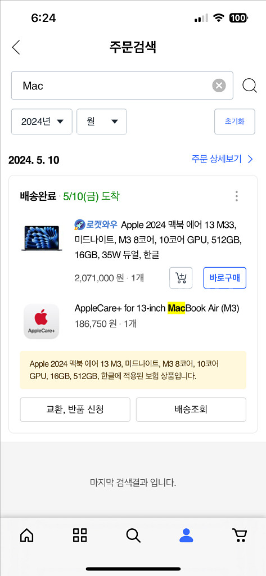
Task: Tap the magnifier search icon beside field
Action: pyautogui.click(x=250, y=86)
